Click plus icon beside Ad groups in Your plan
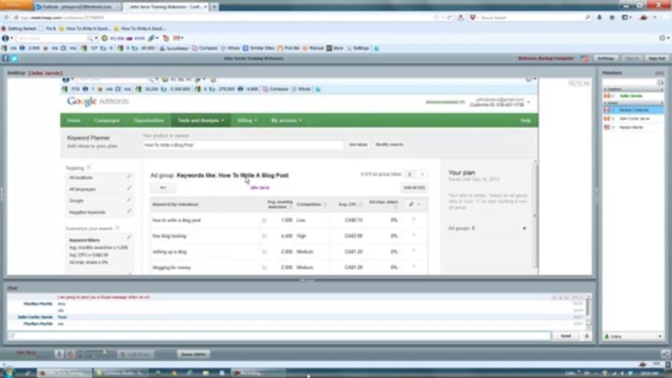The width and height of the screenshot is (672, 378). tap(524, 228)
